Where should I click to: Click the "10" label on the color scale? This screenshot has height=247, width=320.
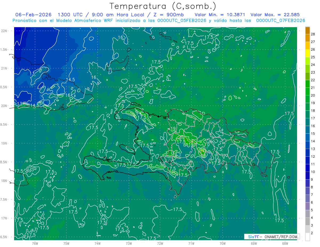pyautogui.click(x=313, y=172)
